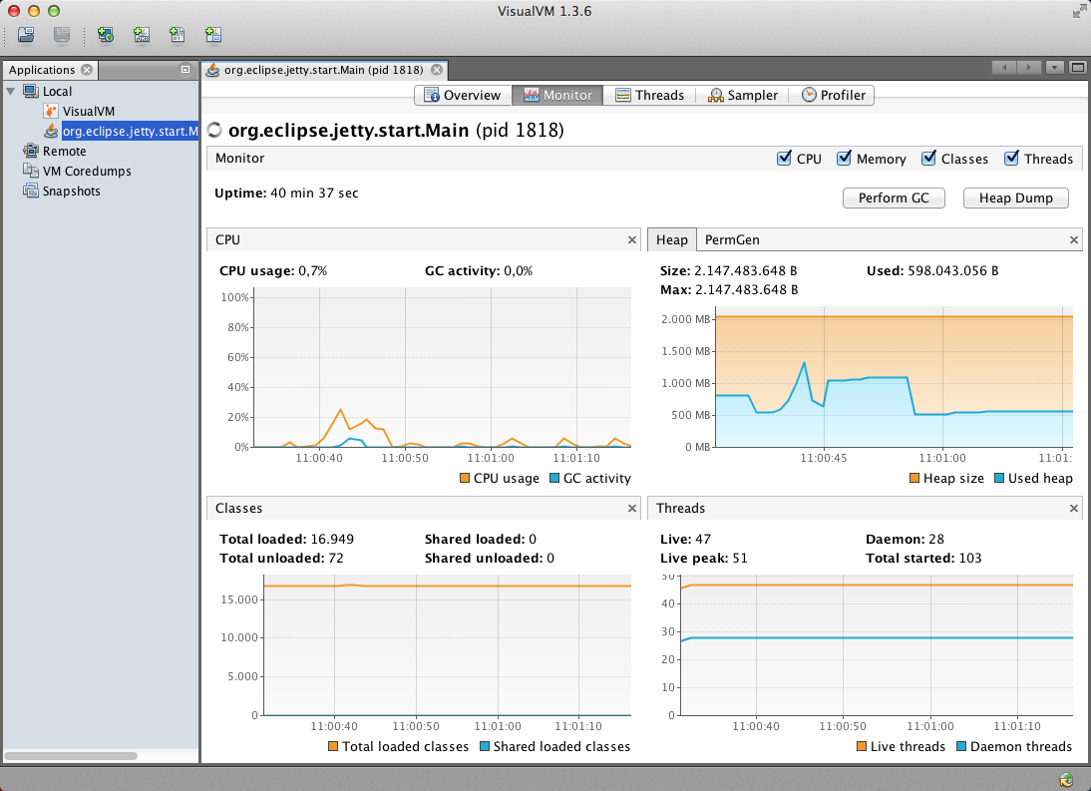This screenshot has height=791, width=1091.
Task: Click the Local computer icon in tree
Action: click(x=31, y=91)
